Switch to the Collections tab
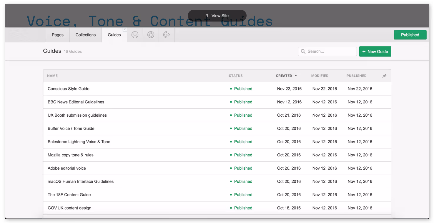 click(x=86, y=35)
